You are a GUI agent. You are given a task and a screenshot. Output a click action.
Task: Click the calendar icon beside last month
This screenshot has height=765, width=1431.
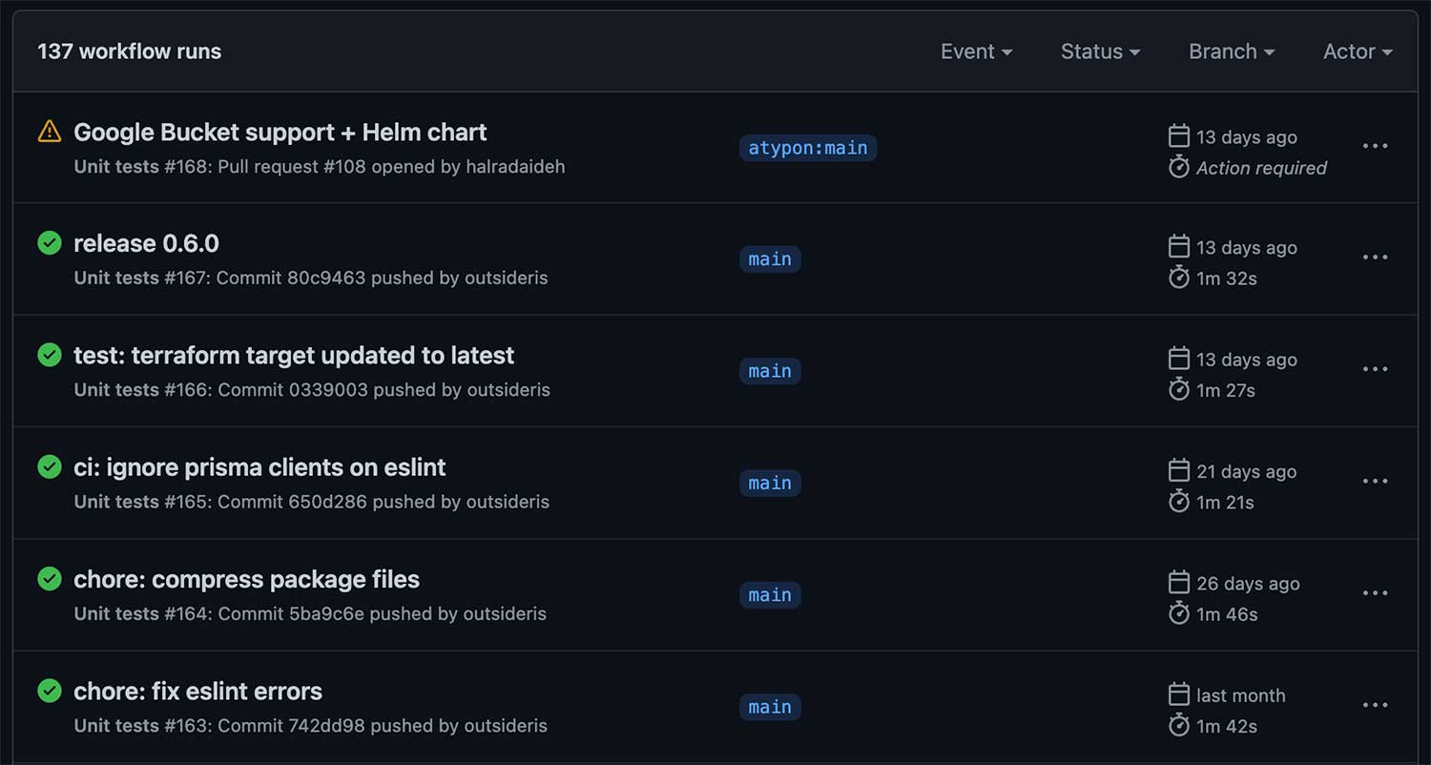click(1179, 695)
